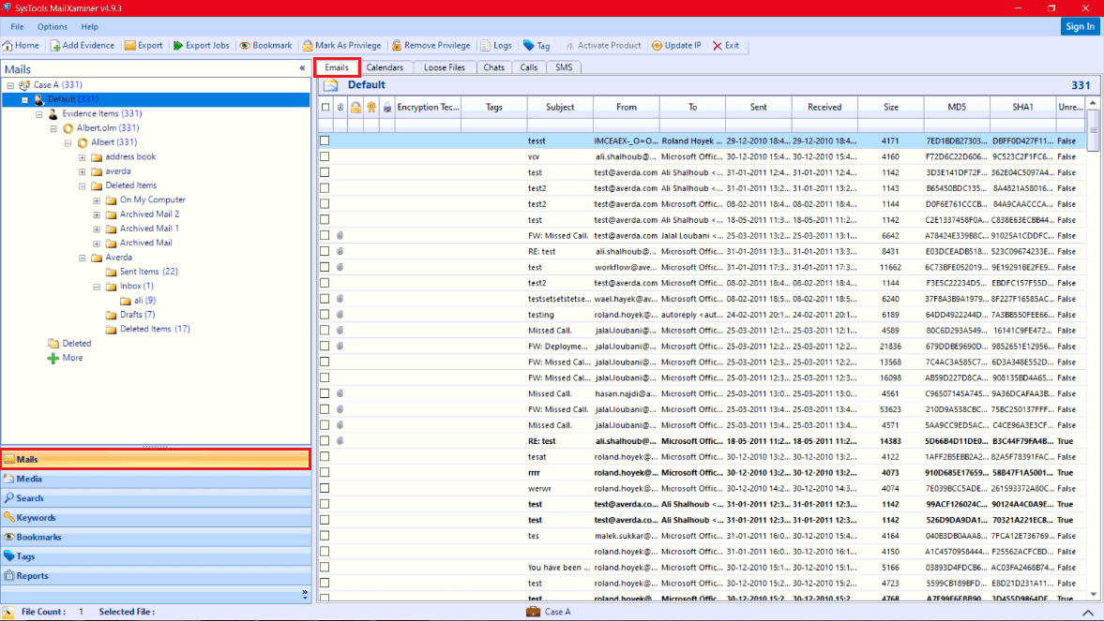This screenshot has height=621, width=1104.
Task: Click the Add Evidence icon
Action: tap(55, 46)
